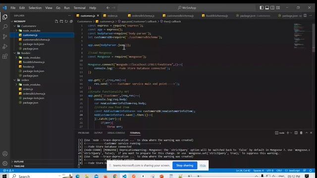Expand node_modules under orders
The width and height of the screenshot is (317, 178).
(16, 85)
